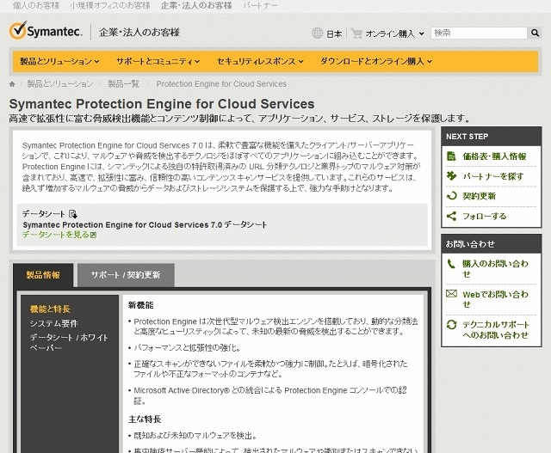This screenshot has width=551, height=453.
Task: Expand the 製品とソリューション menu
Action: click(59, 61)
